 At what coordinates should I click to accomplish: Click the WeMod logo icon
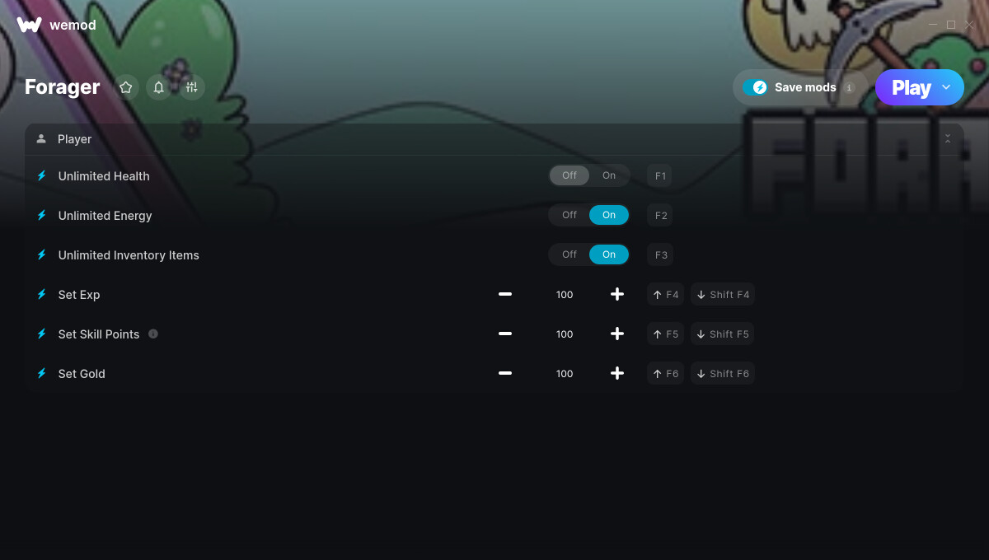tap(29, 25)
